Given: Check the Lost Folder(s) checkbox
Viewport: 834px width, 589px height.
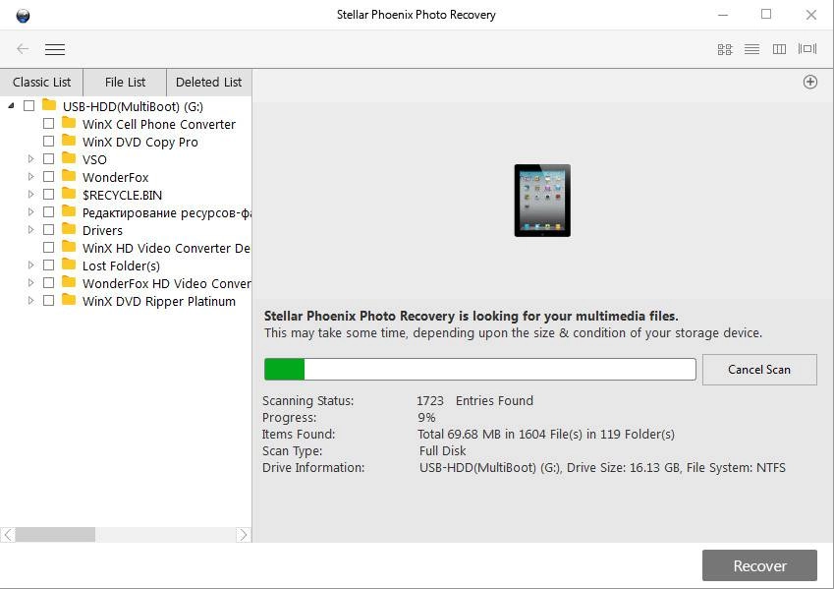Looking at the screenshot, I should 48,265.
